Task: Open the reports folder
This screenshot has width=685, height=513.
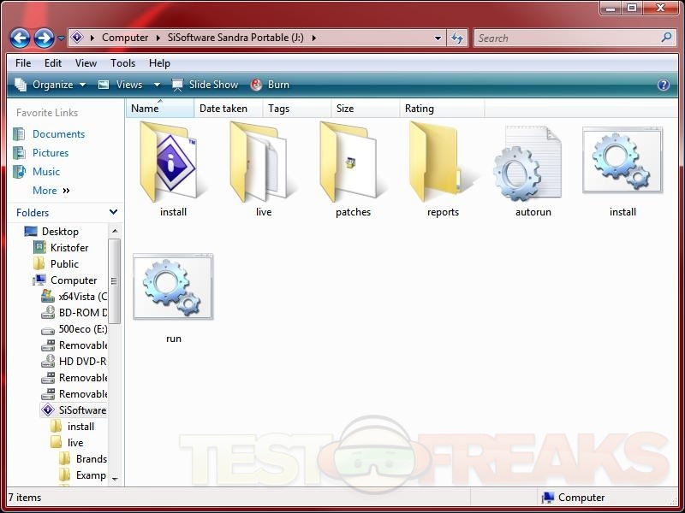Action: coord(443,162)
